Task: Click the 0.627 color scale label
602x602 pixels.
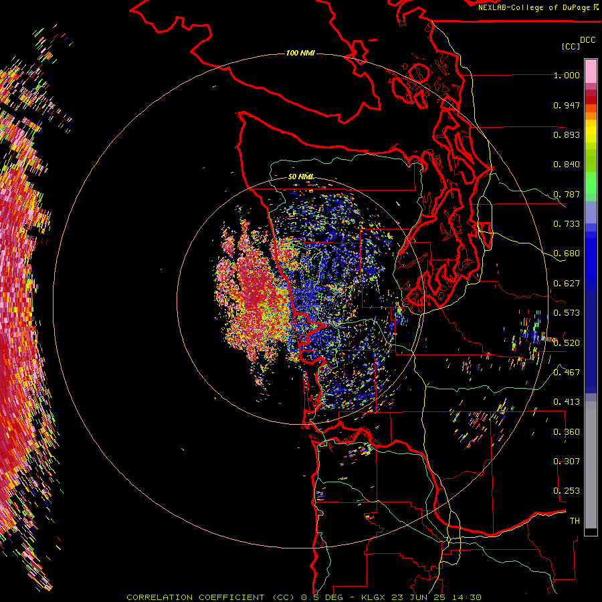Action: (567, 284)
